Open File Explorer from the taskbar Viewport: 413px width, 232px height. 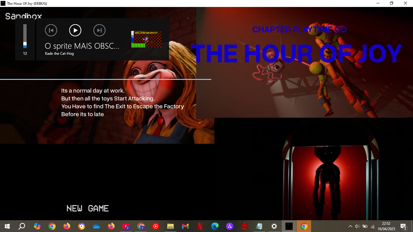(x=171, y=226)
